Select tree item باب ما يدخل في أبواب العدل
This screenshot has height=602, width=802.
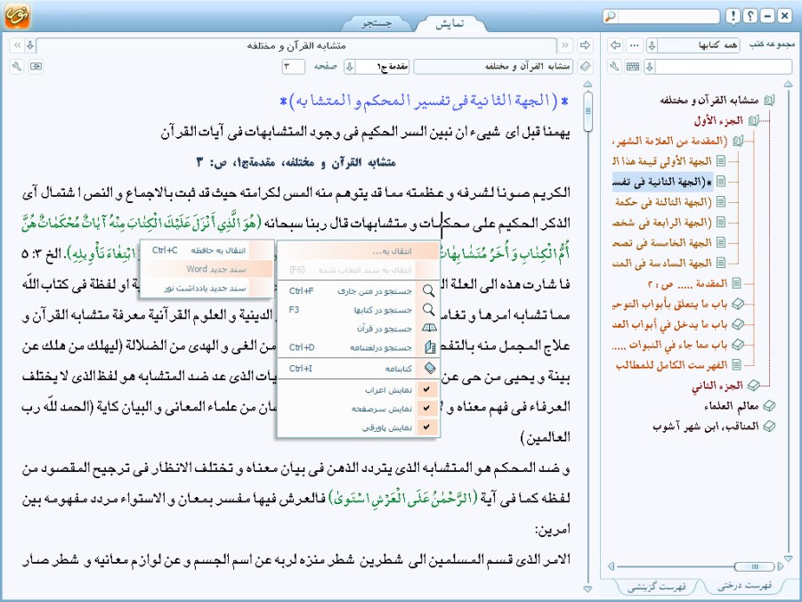670,324
